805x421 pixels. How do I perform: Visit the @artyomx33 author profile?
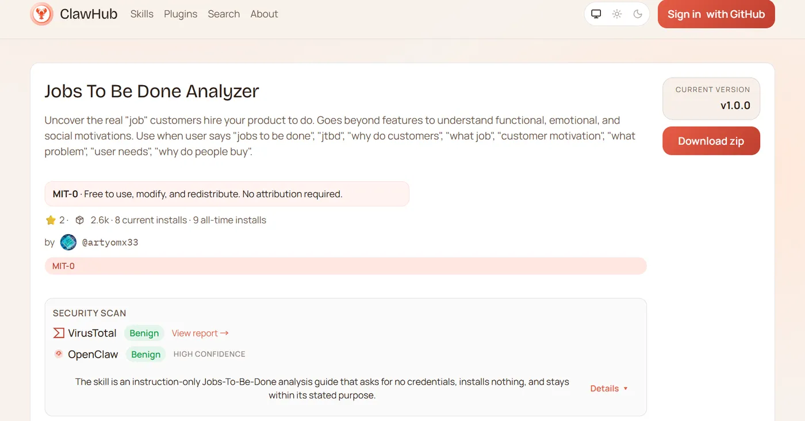(110, 242)
